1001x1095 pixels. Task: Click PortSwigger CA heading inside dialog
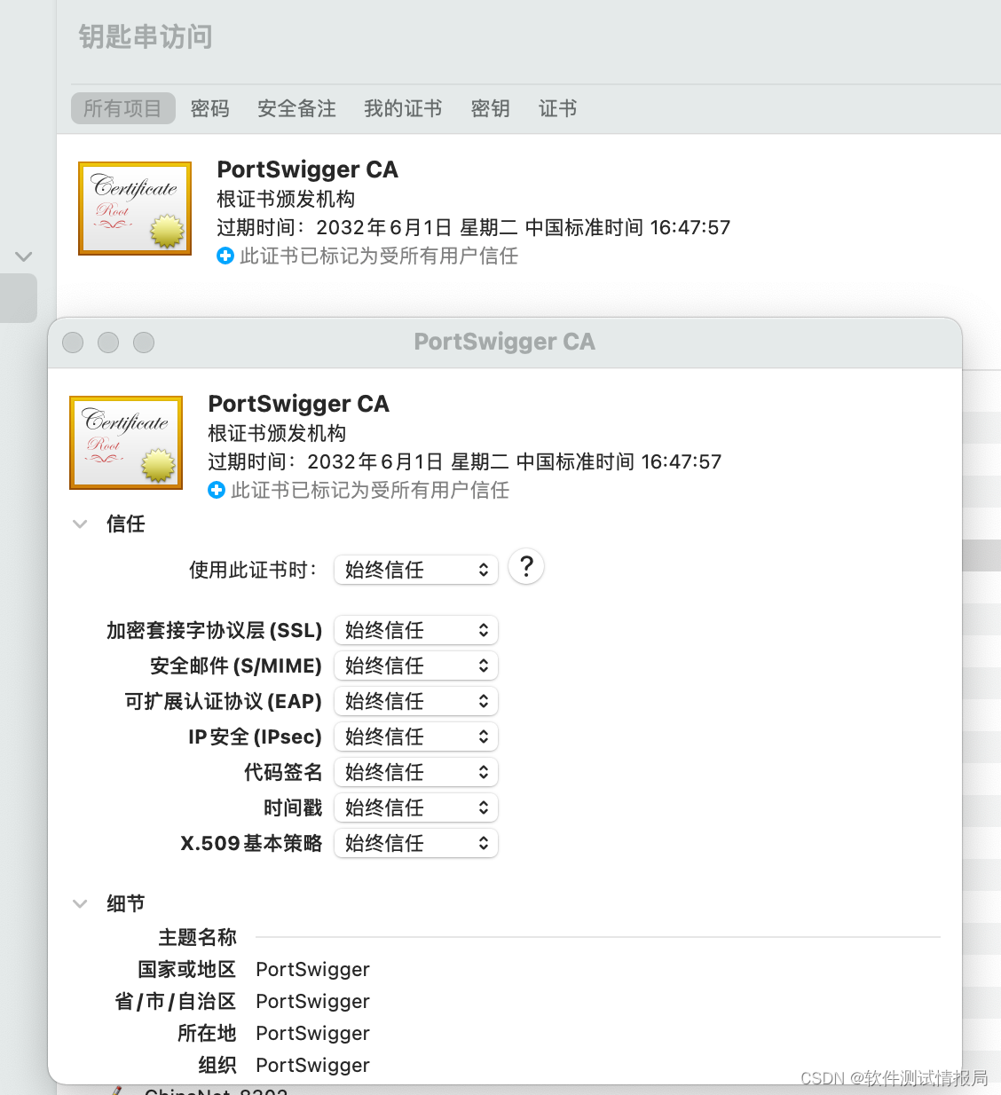(298, 404)
